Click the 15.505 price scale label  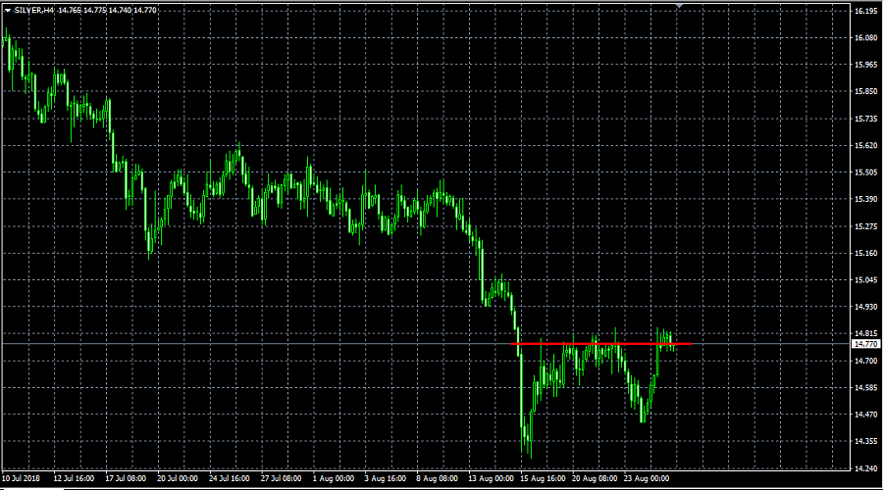[865, 172]
